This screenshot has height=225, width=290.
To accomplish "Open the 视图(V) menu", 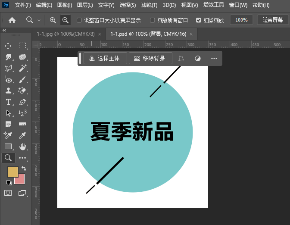I will [x=190, y=5].
